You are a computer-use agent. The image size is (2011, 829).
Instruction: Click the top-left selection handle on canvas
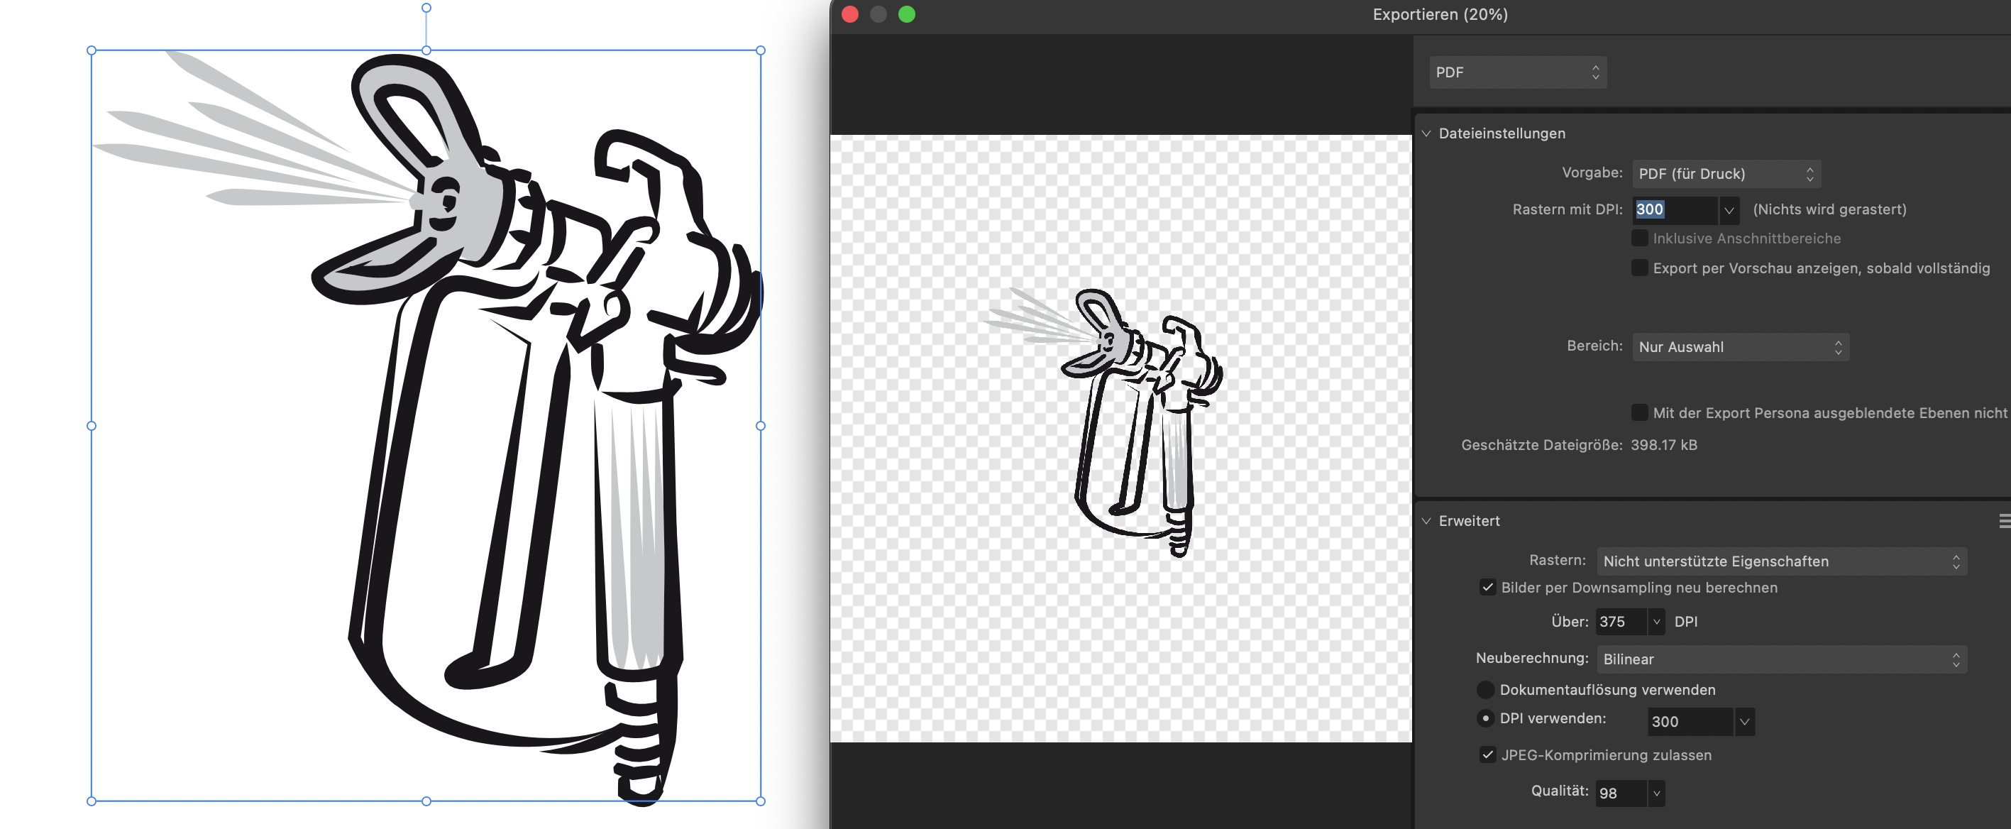point(92,50)
